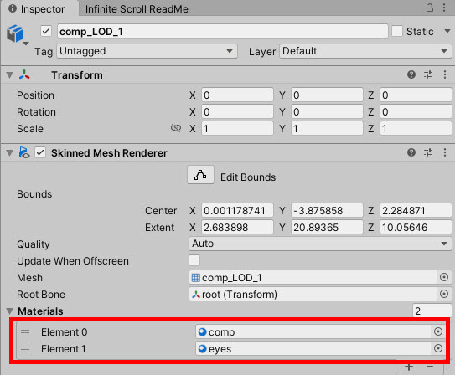Click the Position Y field

click(x=327, y=95)
